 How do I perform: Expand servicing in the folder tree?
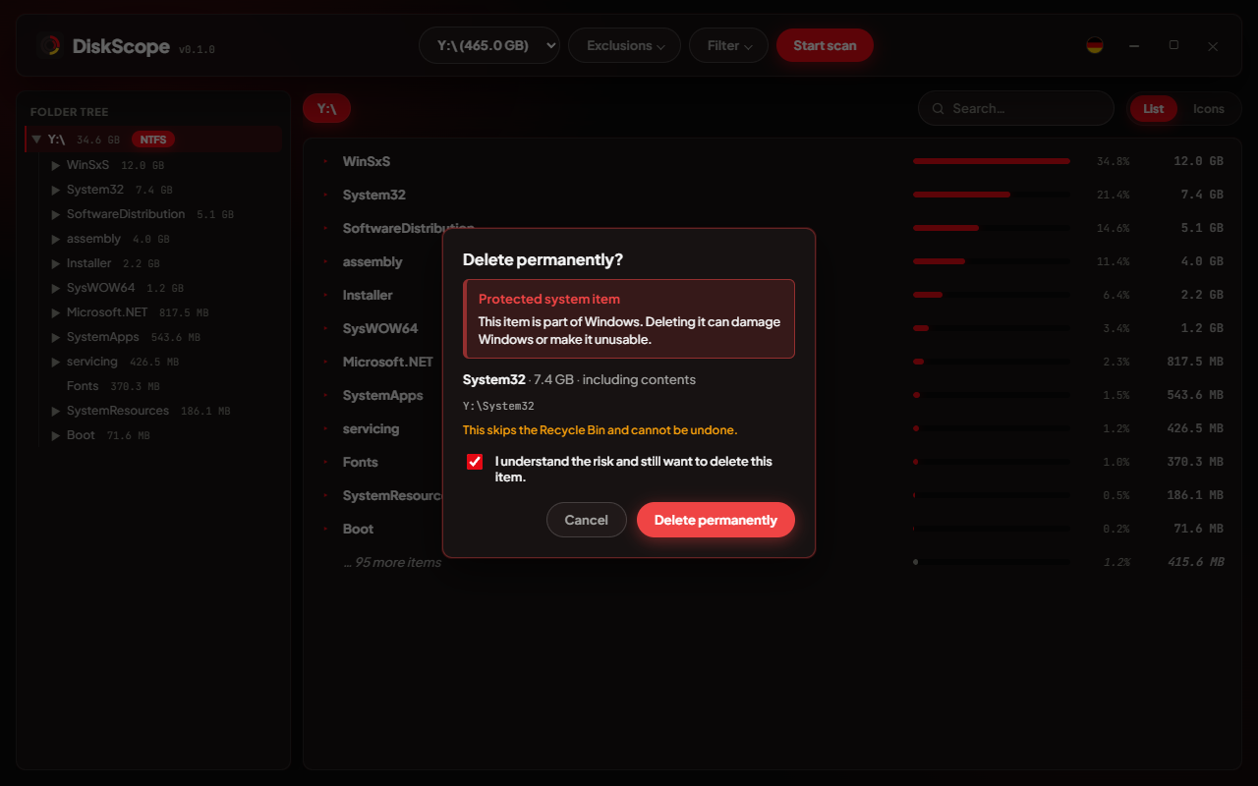click(56, 362)
